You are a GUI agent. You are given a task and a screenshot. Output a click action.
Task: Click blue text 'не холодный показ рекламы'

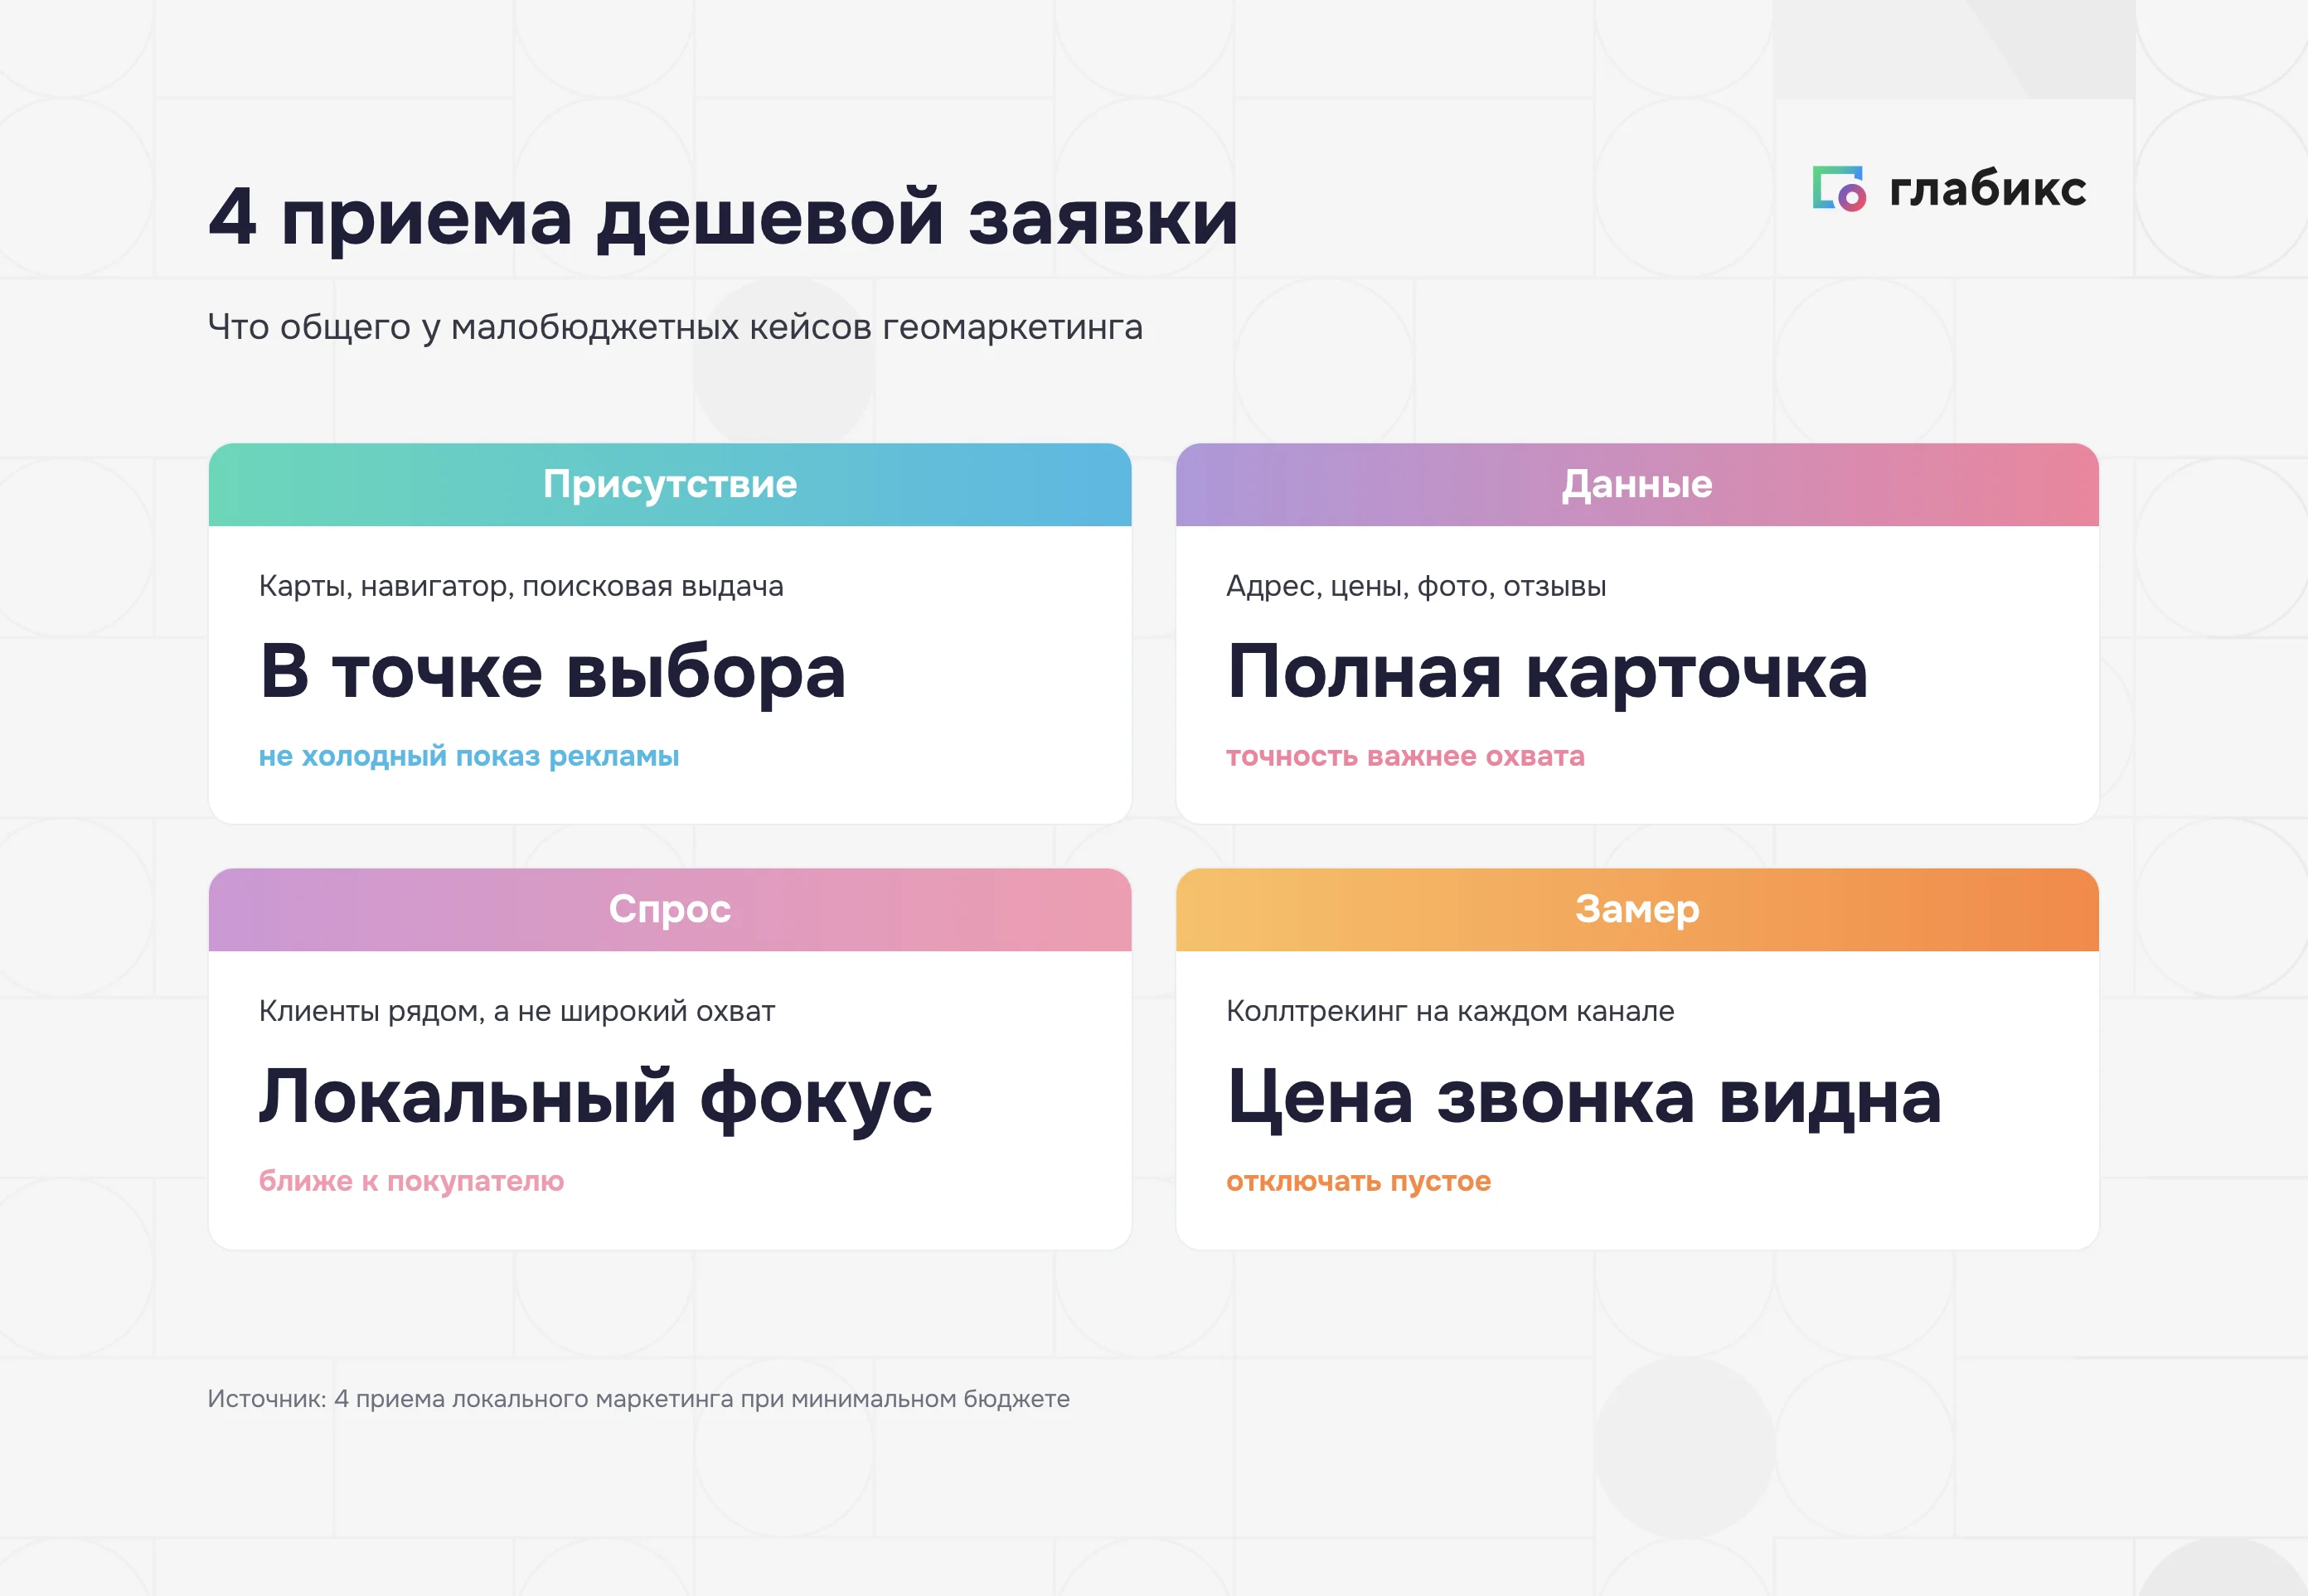469,756
